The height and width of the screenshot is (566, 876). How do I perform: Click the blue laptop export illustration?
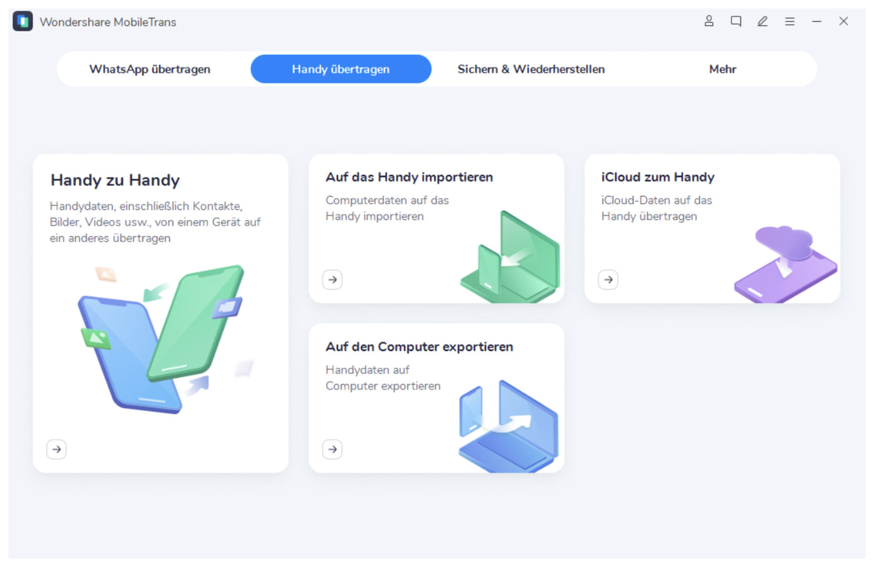[508, 426]
